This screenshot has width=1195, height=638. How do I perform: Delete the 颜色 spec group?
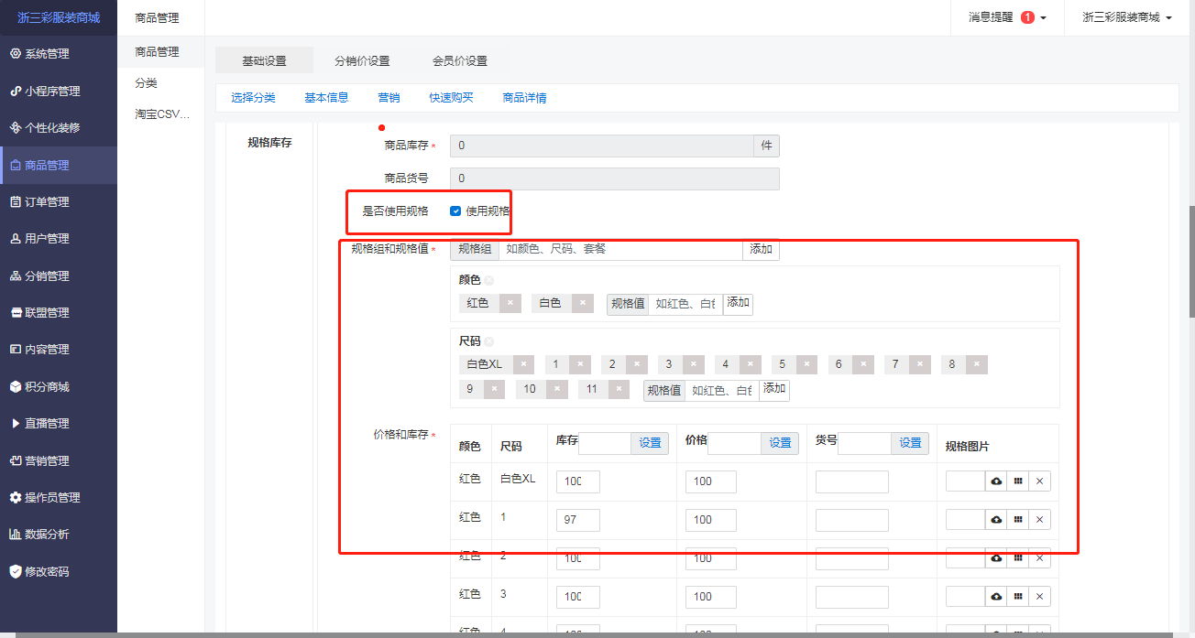[489, 281]
